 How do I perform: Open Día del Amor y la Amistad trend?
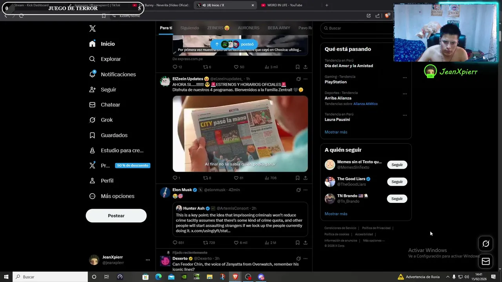tap(349, 66)
